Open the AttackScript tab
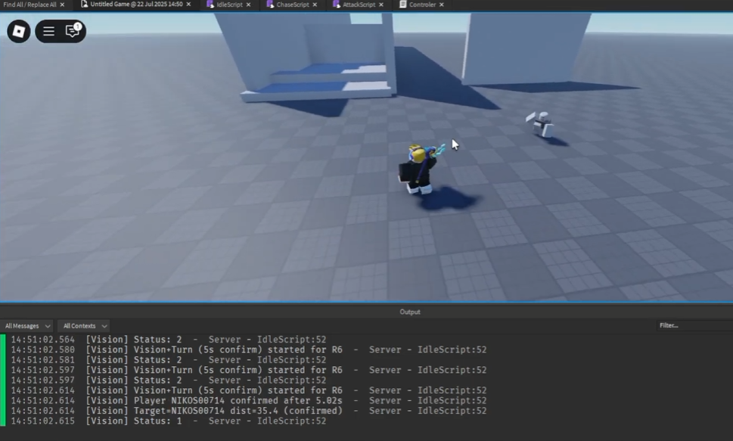The width and height of the screenshot is (733, 441). [x=359, y=5]
